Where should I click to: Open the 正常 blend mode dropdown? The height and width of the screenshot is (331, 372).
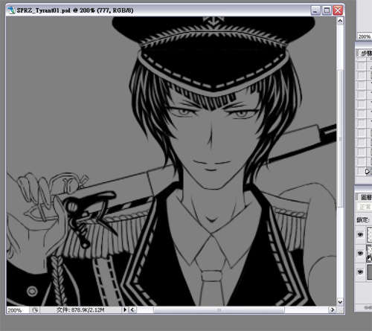pyautogui.click(x=365, y=207)
